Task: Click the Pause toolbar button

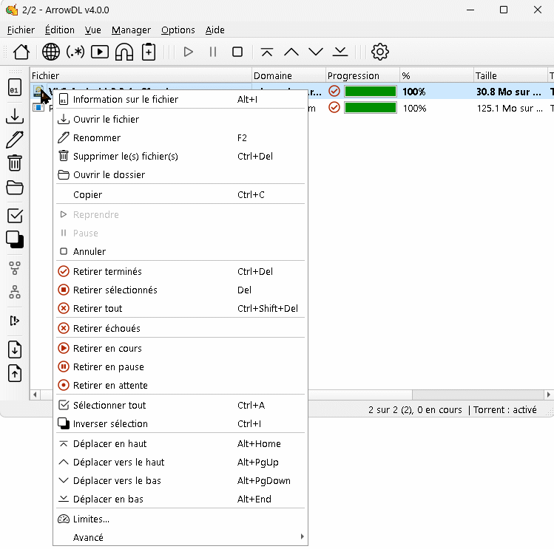Action: [x=213, y=52]
